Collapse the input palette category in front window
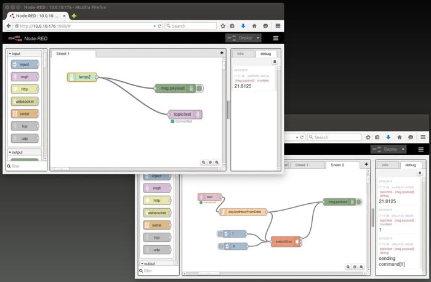This screenshot has height=282, width=431. click(x=25, y=54)
